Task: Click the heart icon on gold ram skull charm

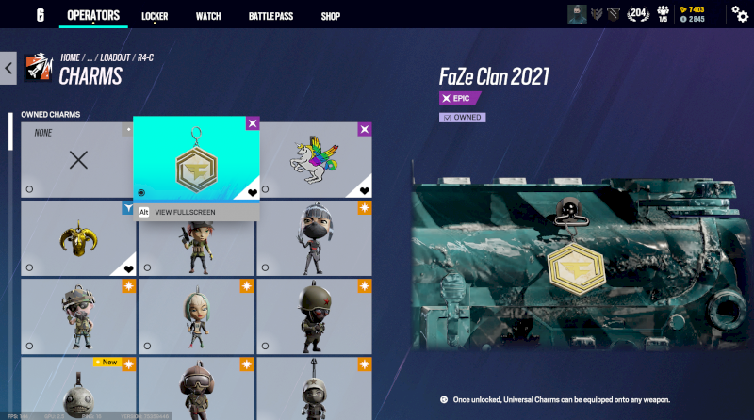Action: [128, 269]
